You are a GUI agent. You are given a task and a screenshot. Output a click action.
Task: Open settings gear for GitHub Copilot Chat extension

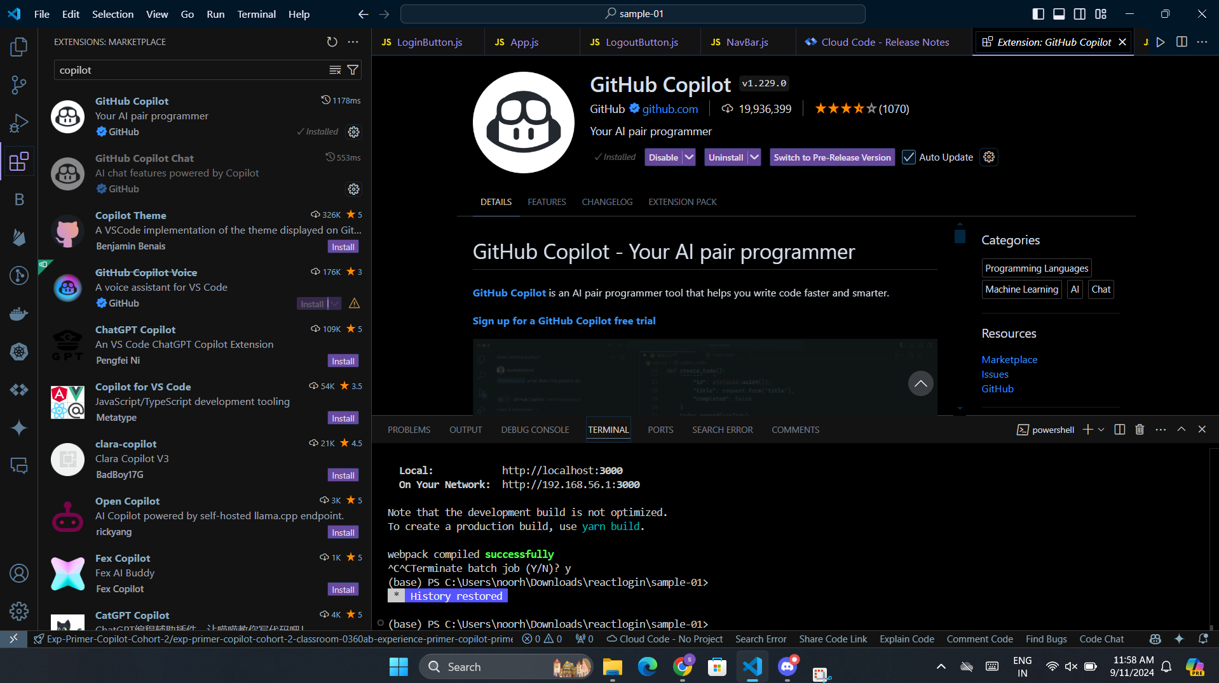(353, 189)
